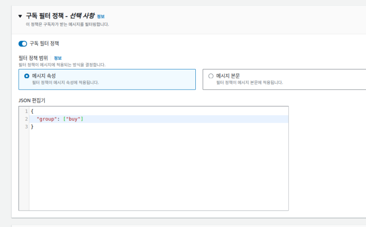
Task: Open 정보 link next to 필터 정책 범위
Action: (x=58, y=58)
